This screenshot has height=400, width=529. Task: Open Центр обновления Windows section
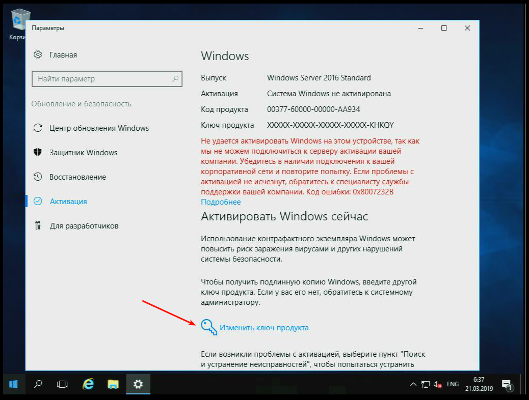pos(99,128)
